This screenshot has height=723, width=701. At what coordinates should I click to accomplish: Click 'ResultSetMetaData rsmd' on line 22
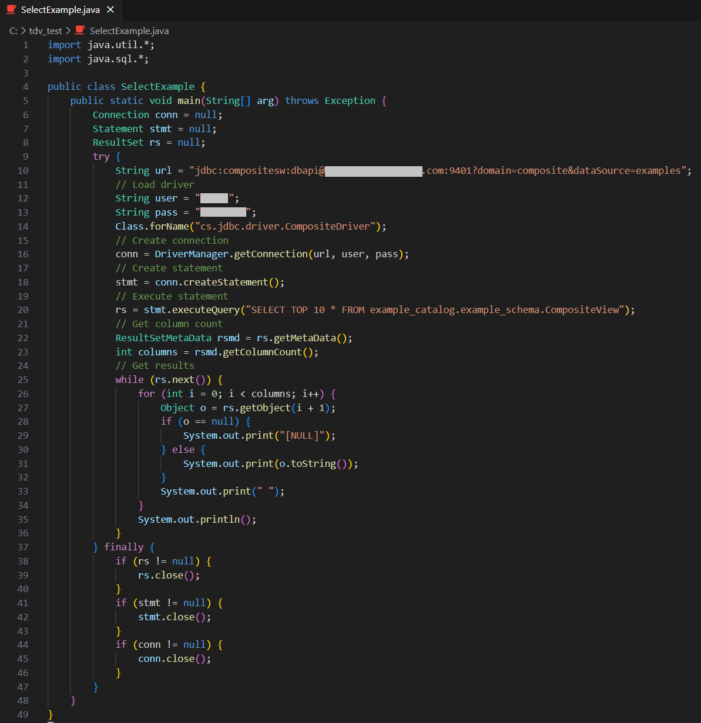click(177, 338)
